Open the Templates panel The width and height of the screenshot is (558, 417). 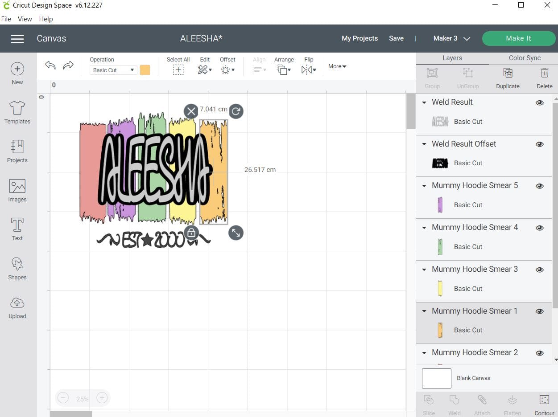point(17,108)
